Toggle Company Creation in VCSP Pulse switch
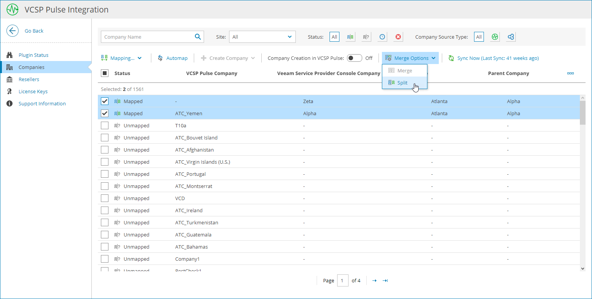The height and width of the screenshot is (299, 592). tap(355, 58)
